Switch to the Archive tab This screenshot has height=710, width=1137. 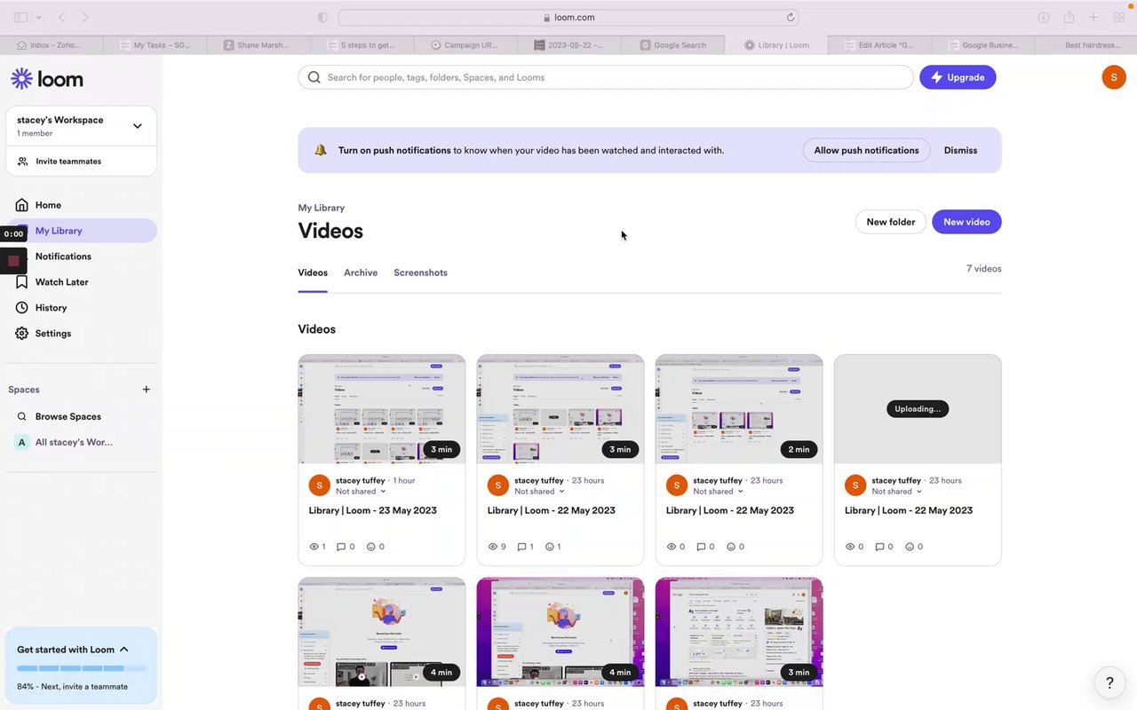pyautogui.click(x=361, y=272)
